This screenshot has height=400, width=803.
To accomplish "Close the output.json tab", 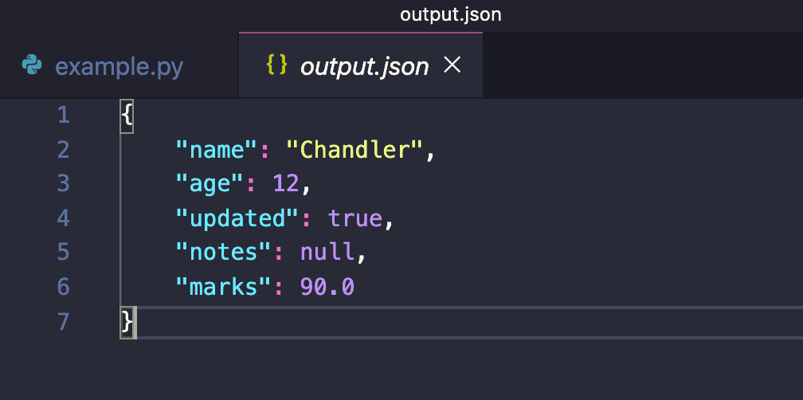I will 452,66.
